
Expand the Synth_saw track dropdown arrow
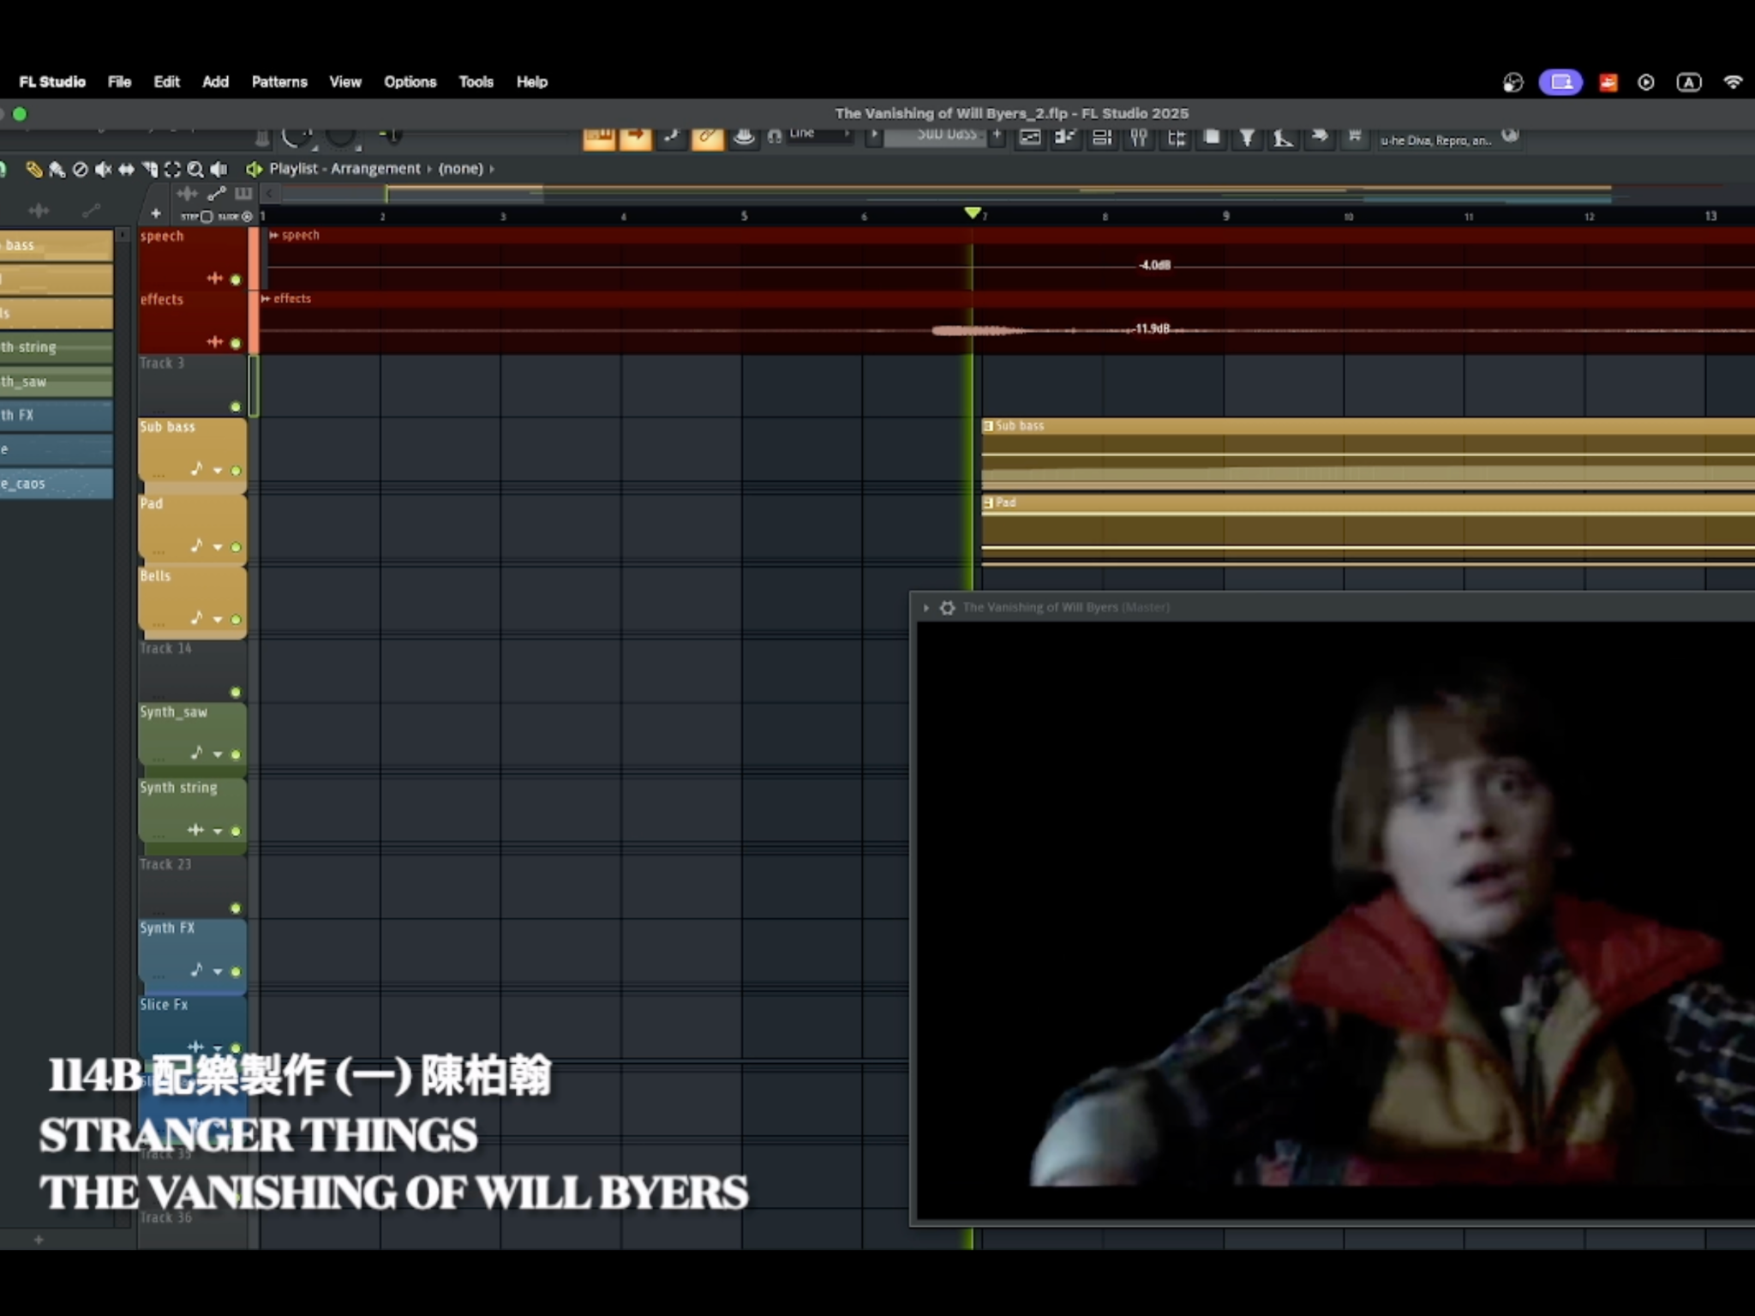coord(218,754)
